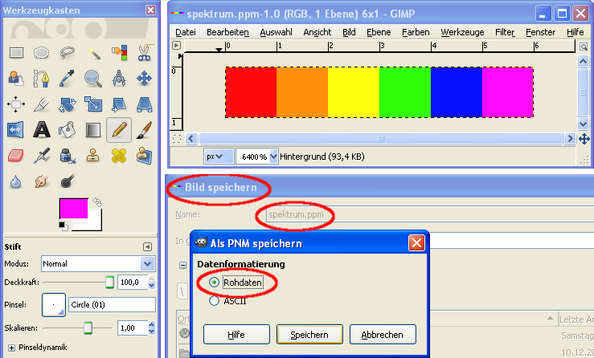Choose the Heal tool

tap(119, 155)
